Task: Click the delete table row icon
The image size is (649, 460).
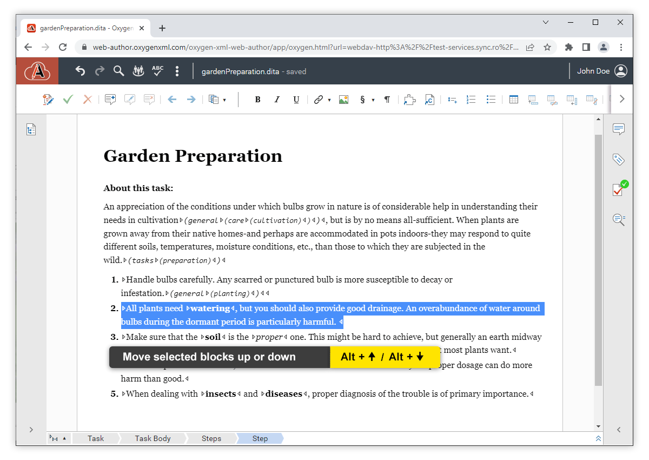Action: (x=552, y=100)
